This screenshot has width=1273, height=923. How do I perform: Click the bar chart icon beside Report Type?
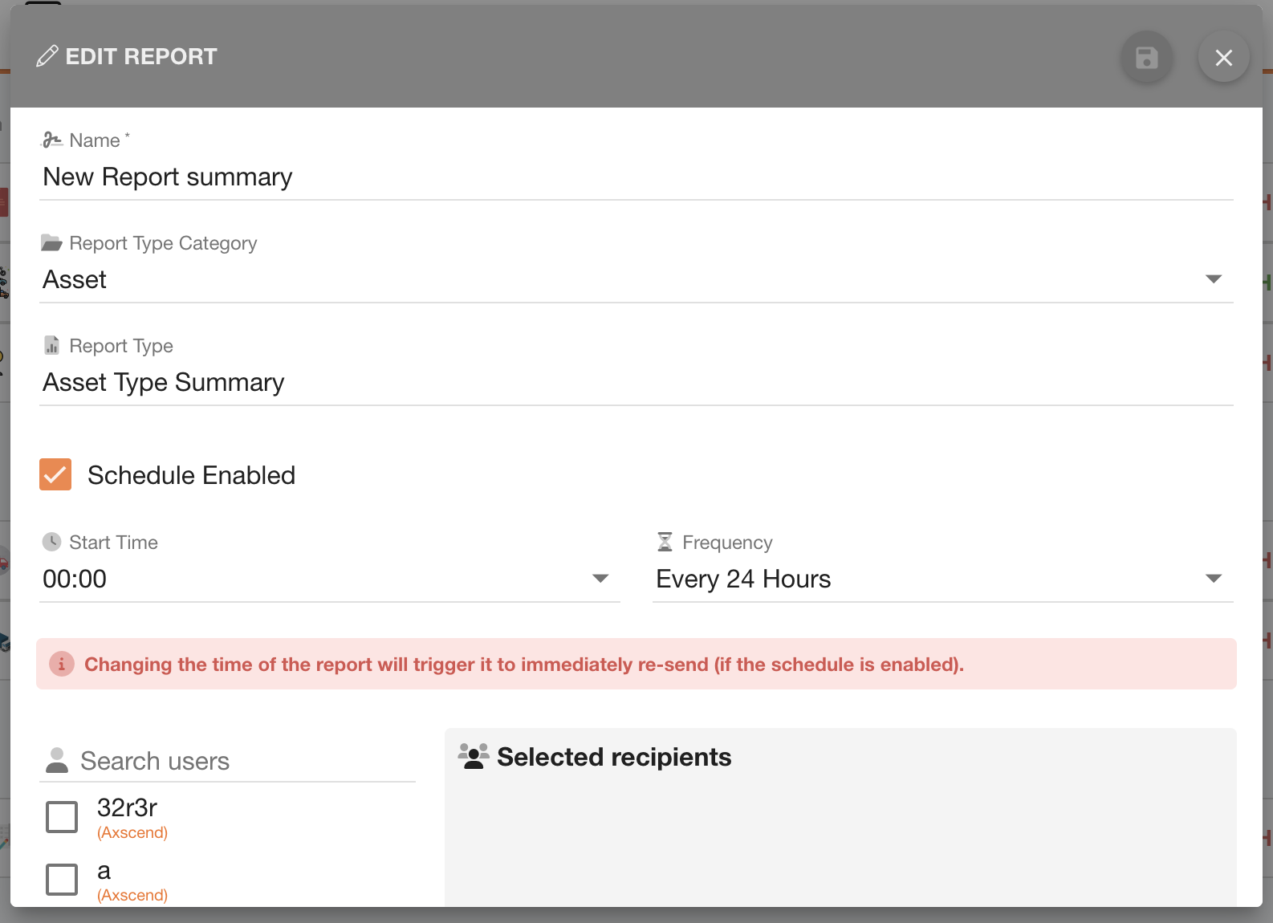click(x=51, y=344)
